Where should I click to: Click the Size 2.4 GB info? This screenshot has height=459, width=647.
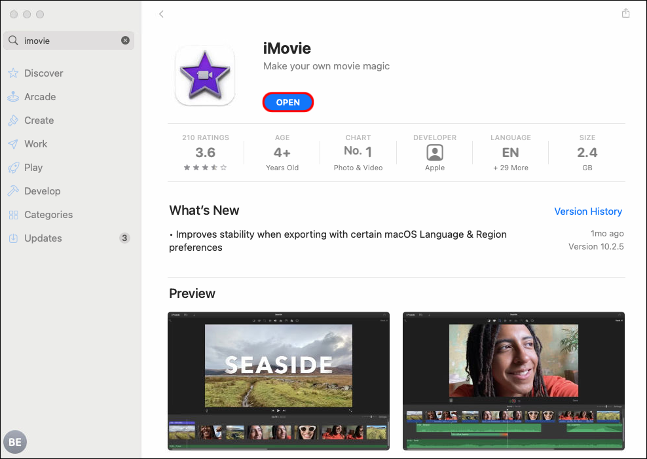pyautogui.click(x=587, y=153)
